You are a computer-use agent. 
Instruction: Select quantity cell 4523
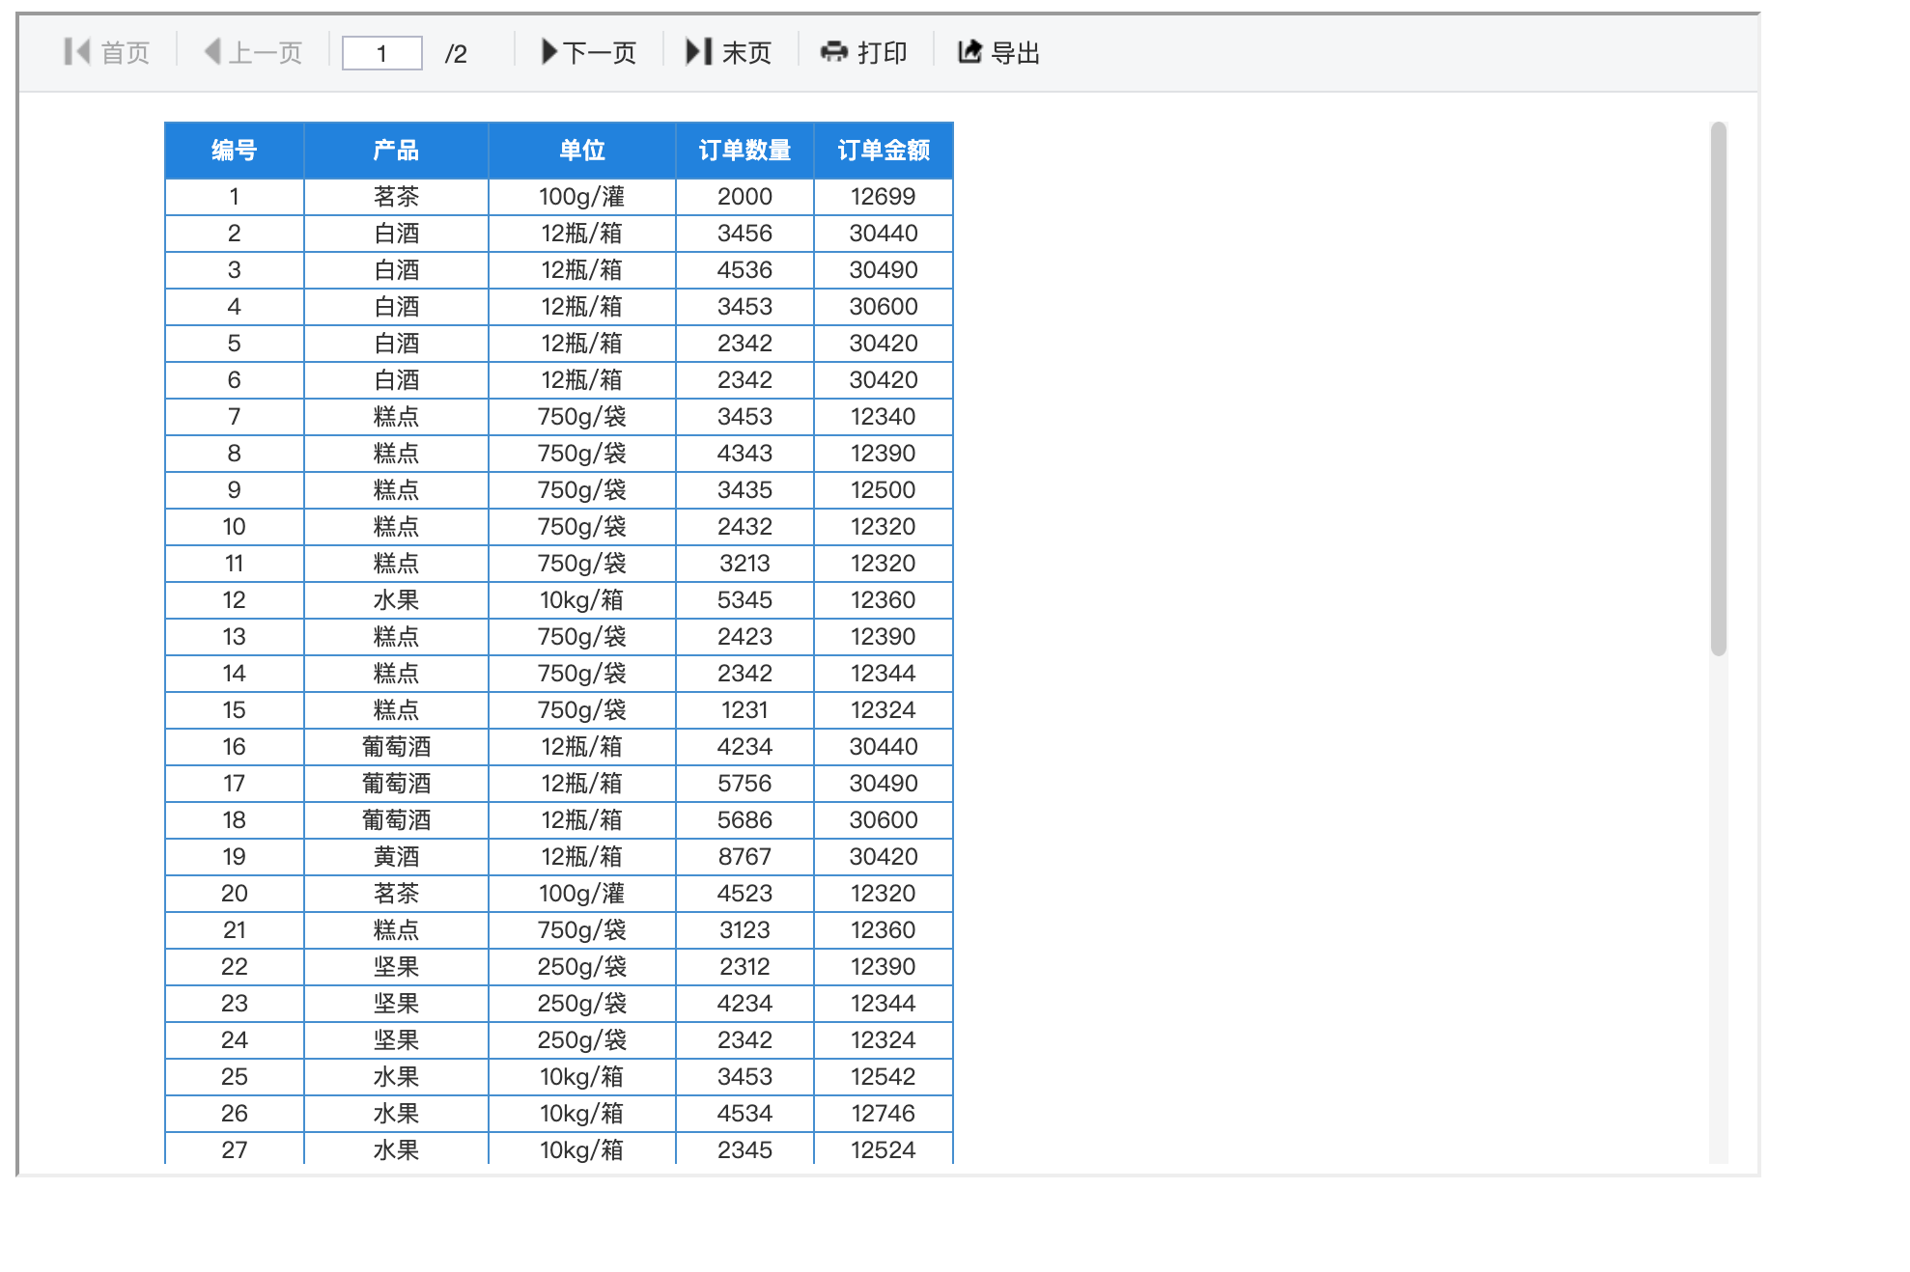(x=744, y=894)
